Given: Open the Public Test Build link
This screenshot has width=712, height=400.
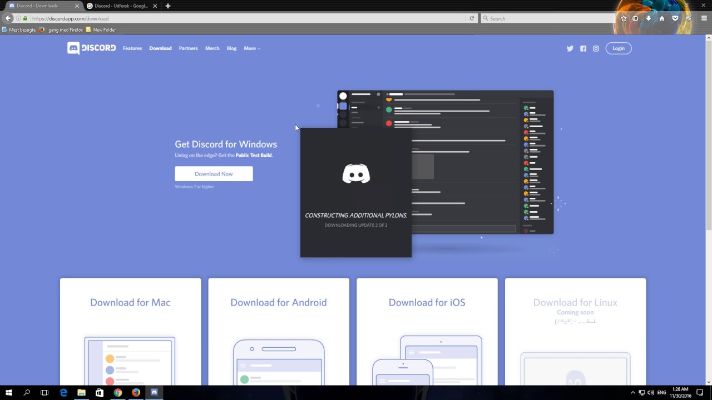Looking at the screenshot, I should click(x=254, y=155).
